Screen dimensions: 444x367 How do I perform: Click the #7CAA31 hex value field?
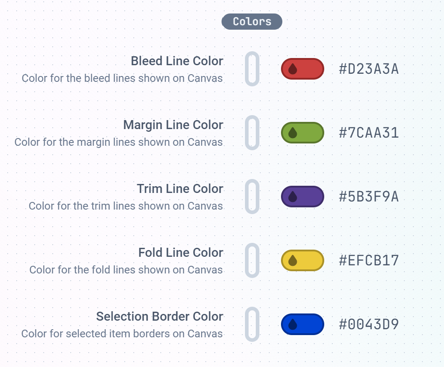(369, 133)
